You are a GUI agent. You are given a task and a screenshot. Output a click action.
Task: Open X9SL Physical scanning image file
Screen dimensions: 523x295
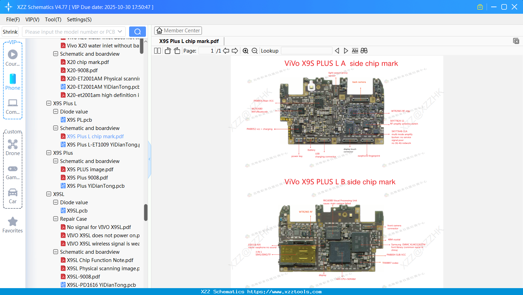(x=103, y=269)
